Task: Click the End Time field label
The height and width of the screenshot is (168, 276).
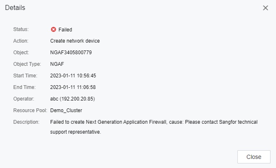Action: pos(25,87)
